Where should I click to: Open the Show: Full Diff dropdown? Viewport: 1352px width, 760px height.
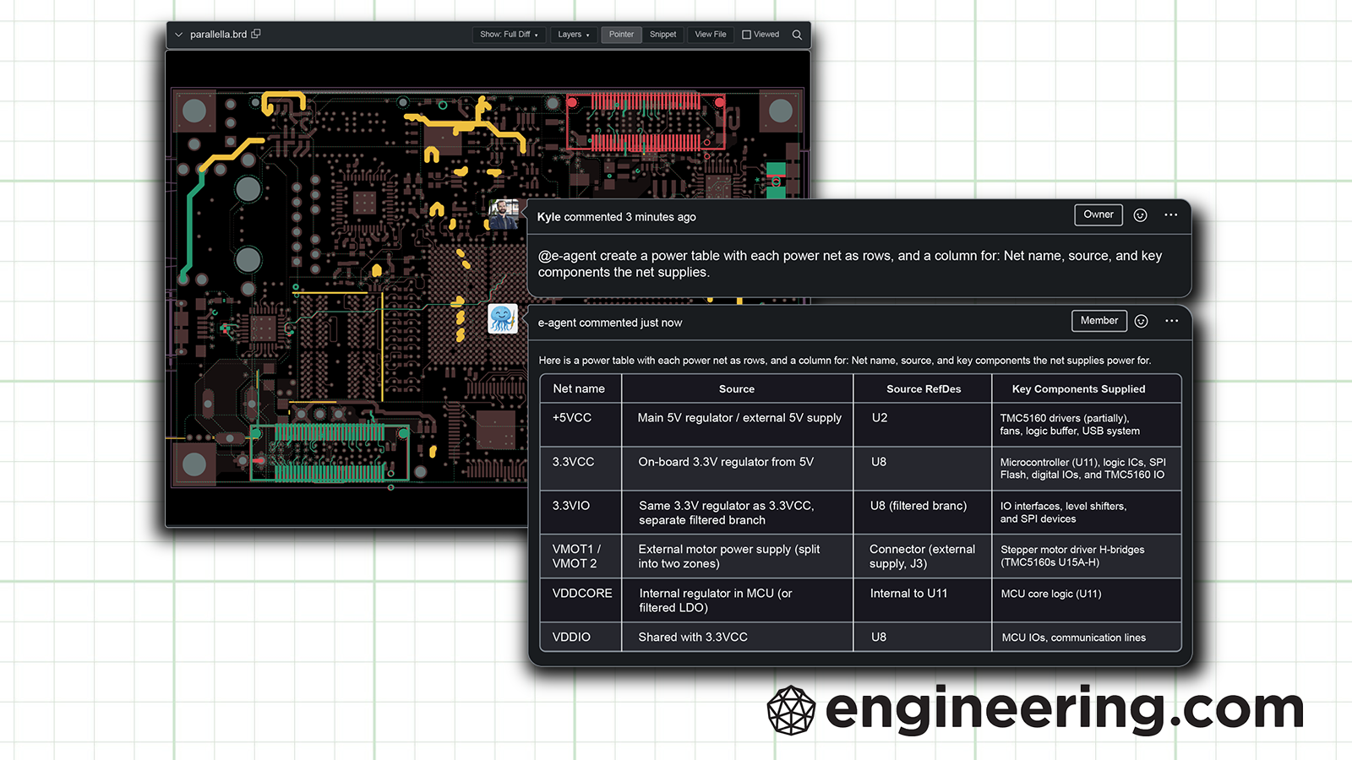pos(508,35)
